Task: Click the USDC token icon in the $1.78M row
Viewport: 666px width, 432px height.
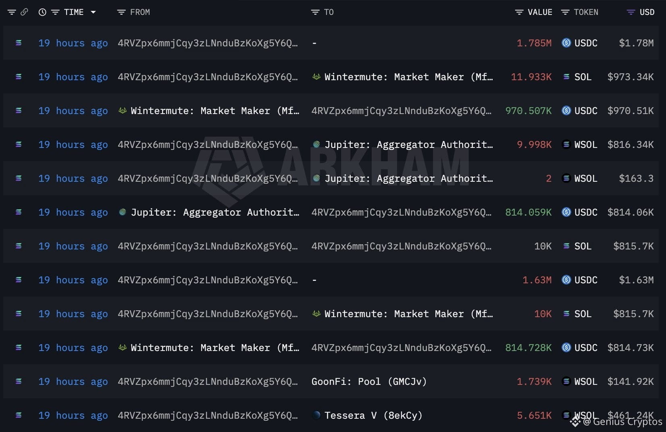Action: tap(566, 43)
